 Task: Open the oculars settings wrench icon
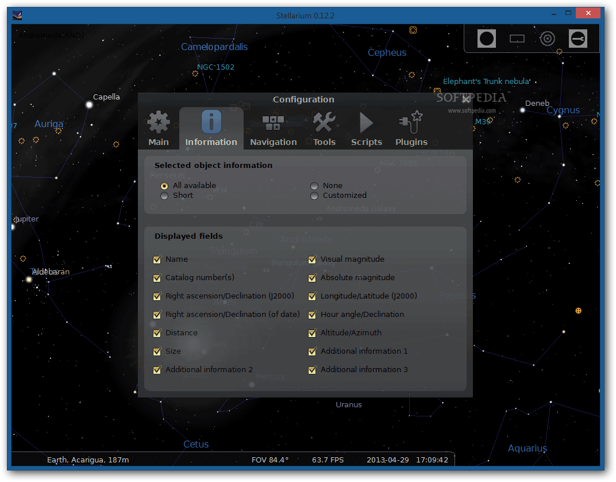pos(578,39)
